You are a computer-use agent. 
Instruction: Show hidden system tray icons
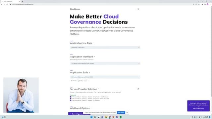[191, 117]
